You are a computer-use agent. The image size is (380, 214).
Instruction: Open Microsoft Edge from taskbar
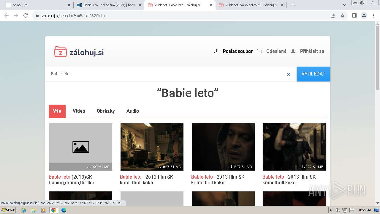tap(64, 210)
